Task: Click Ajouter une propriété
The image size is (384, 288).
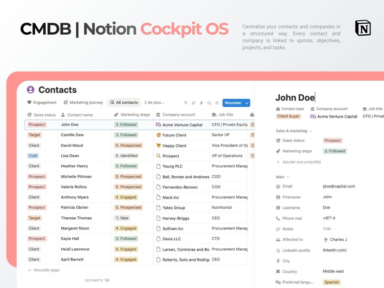Action: pos(298,162)
